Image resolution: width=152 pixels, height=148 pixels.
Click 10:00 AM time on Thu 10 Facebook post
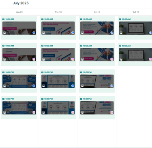click(49, 19)
